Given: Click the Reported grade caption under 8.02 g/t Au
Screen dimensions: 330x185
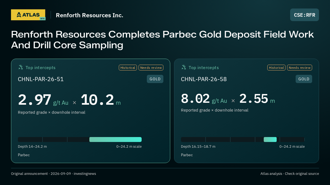Looking at the screenshot, I should coord(215,110).
